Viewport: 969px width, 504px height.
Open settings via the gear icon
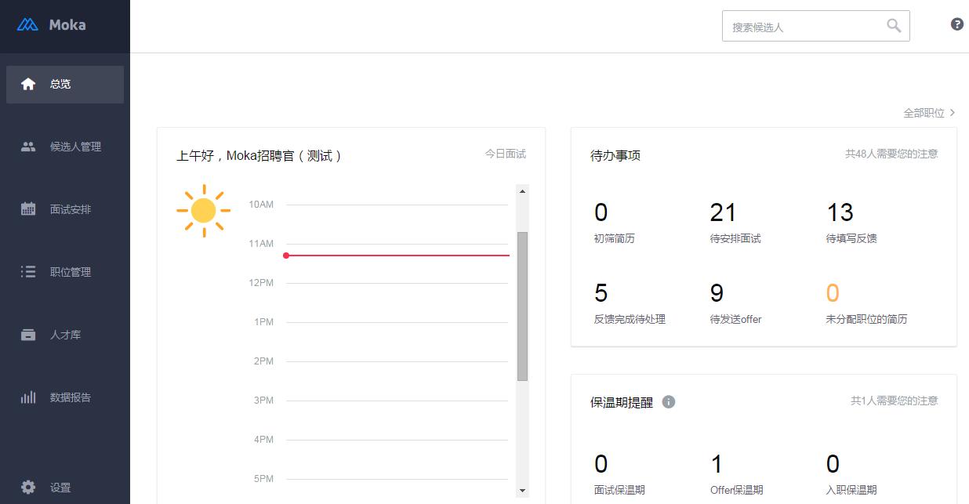pyautogui.click(x=28, y=488)
